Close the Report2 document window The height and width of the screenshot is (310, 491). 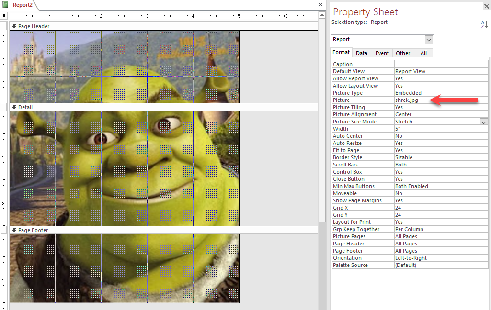coord(320,4)
